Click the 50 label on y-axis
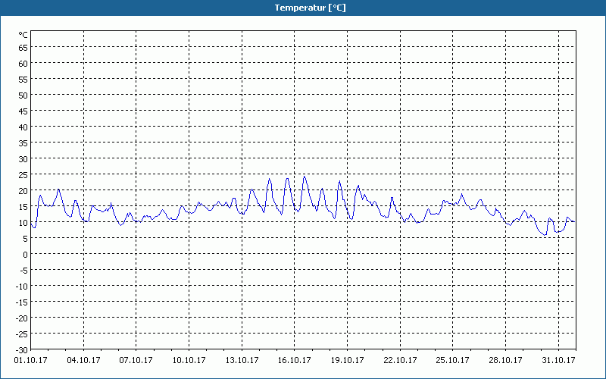This screenshot has width=606, height=379. point(23,95)
